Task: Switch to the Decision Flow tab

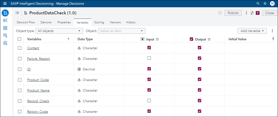Action: click(x=26, y=22)
